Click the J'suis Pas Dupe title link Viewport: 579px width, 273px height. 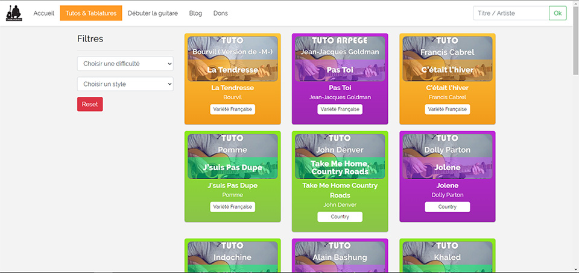tap(233, 185)
